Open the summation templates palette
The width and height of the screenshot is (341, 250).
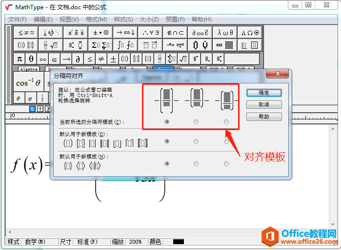[100, 45]
